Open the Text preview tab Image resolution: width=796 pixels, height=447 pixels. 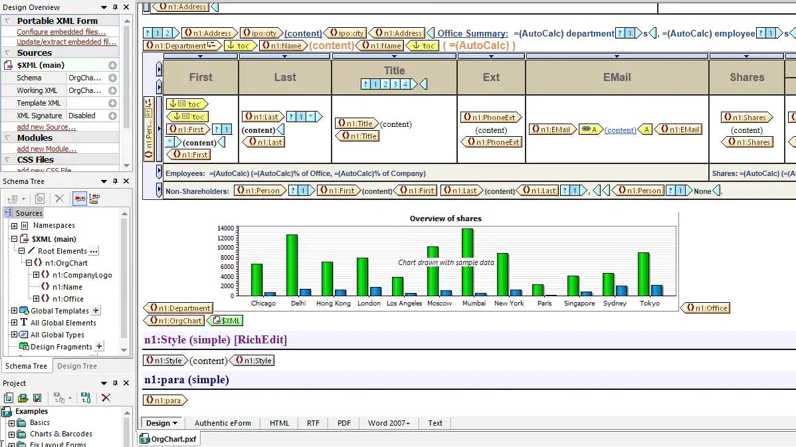coord(435,423)
